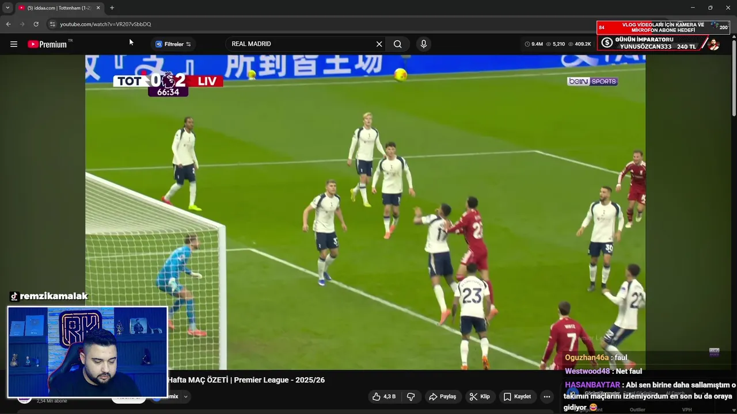Click the magnifier search button
Viewport: 737px width, 414px height.
(397, 44)
